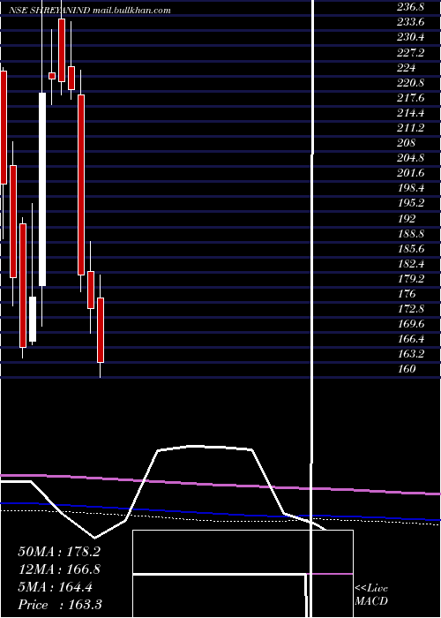Select the tall white bullish candlestick
This screenshot has width=441, height=618.
coord(42,189)
